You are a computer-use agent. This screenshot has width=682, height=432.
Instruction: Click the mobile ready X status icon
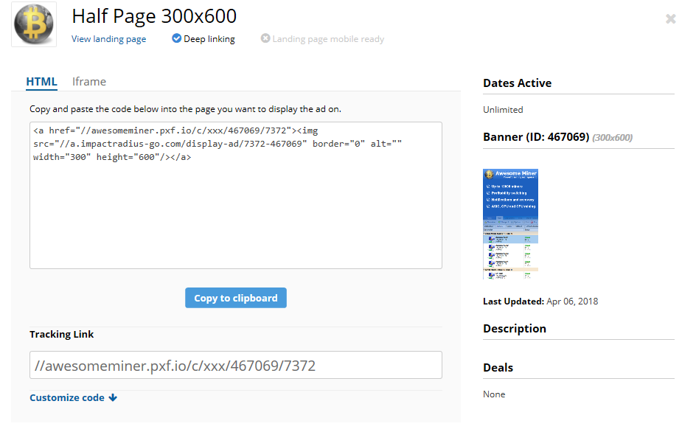pyautogui.click(x=265, y=38)
